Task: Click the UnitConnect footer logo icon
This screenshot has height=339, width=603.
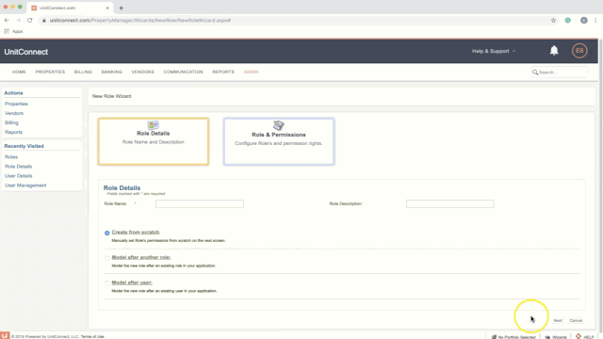Action: pyautogui.click(x=5, y=335)
